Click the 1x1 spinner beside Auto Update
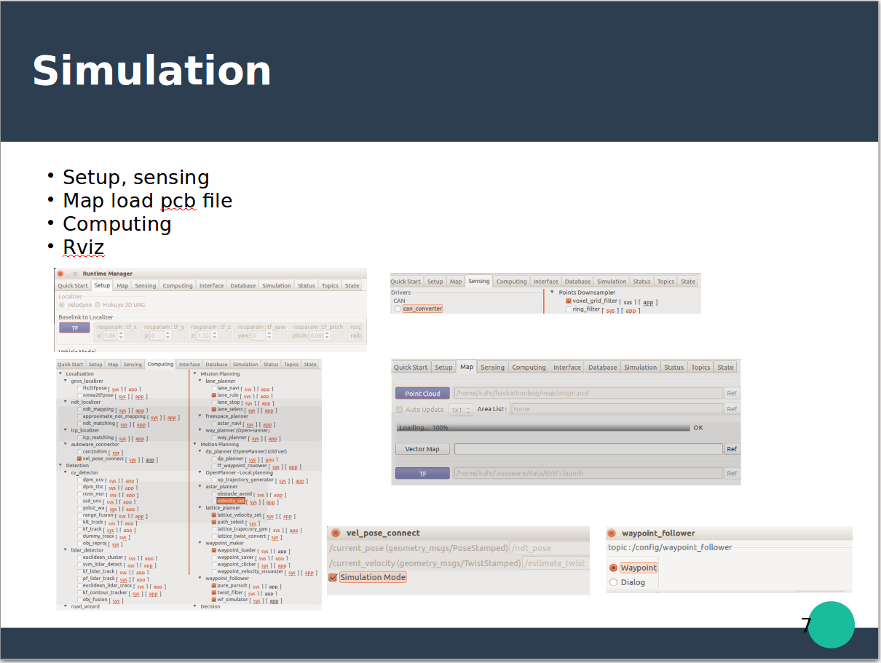This screenshot has height=663, width=881. tap(459, 410)
